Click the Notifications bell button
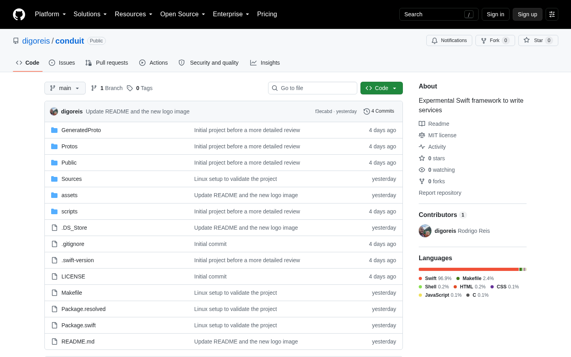 pyautogui.click(x=449, y=40)
